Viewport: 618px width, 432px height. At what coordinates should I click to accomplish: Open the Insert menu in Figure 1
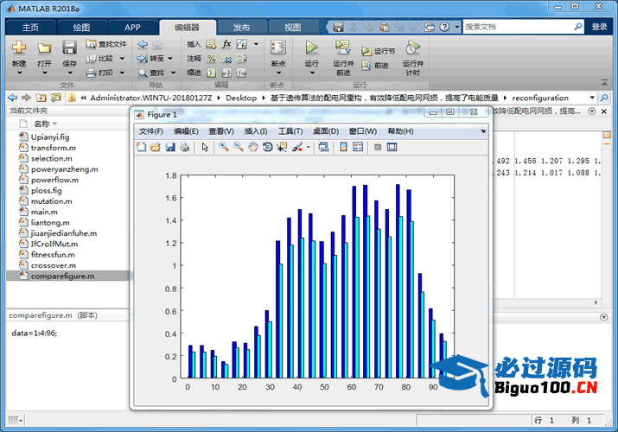(257, 131)
